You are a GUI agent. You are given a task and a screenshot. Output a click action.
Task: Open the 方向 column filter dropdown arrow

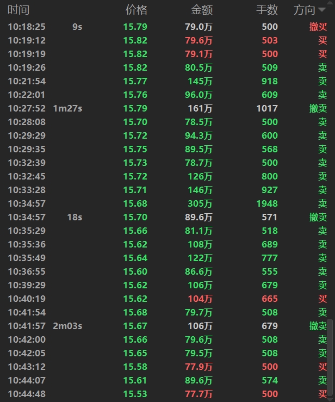(x=323, y=10)
